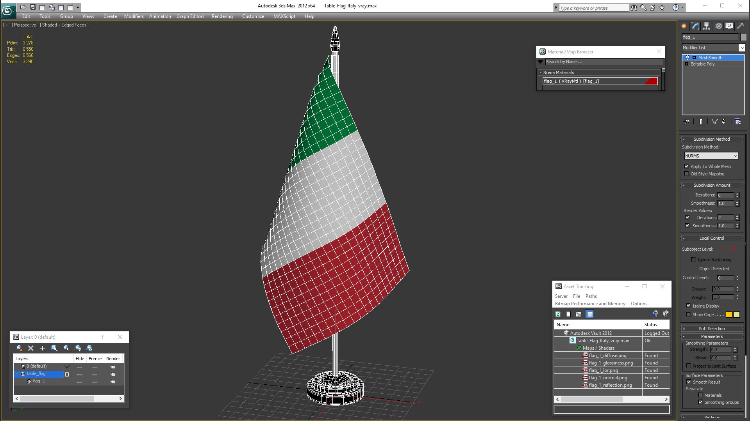750x421 pixels.
Task: Toggle MeshSmooth modifier lightbulb on/off
Action: pyautogui.click(x=687, y=58)
